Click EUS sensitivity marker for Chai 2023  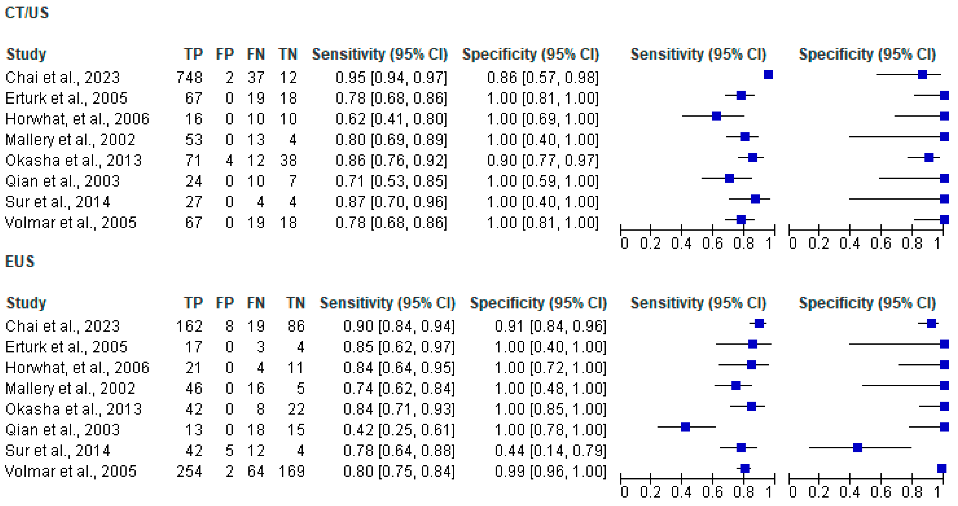759,323
